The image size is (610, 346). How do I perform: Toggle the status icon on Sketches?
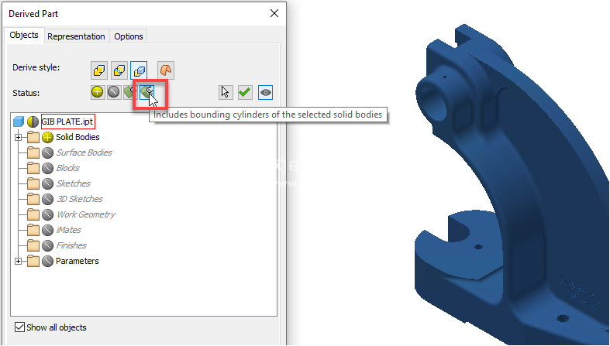click(x=47, y=183)
